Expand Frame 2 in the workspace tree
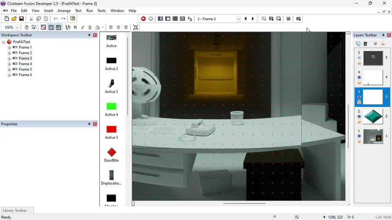The height and width of the screenshot is (220, 392). click(9, 53)
